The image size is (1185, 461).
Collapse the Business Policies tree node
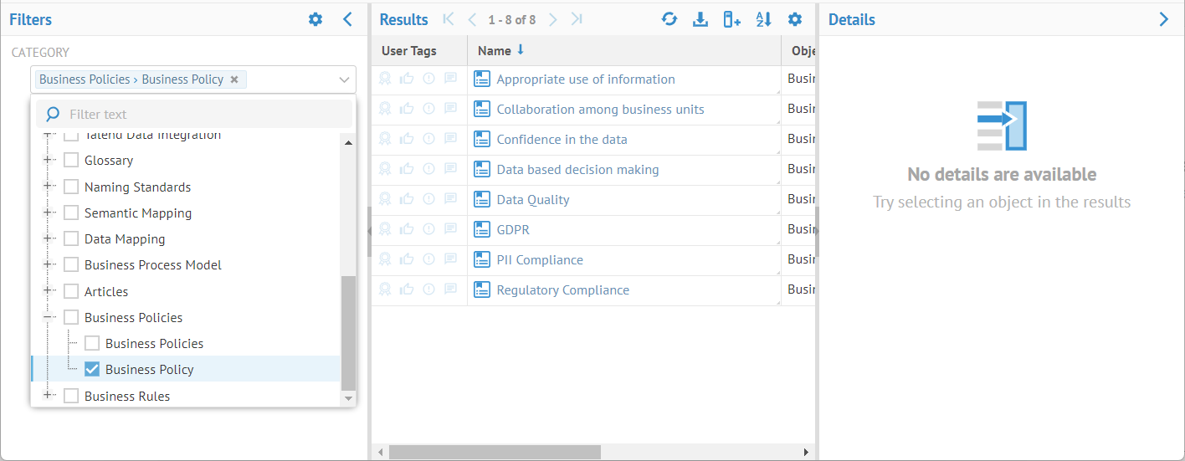pos(49,318)
